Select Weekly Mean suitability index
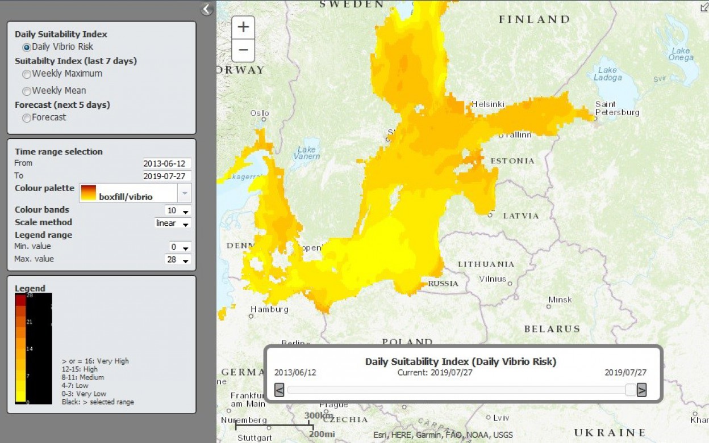 (27, 91)
